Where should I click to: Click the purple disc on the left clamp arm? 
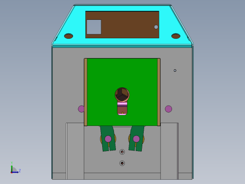108,139
